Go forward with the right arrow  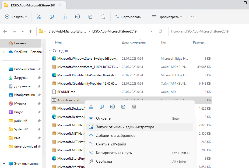coord(15,31)
